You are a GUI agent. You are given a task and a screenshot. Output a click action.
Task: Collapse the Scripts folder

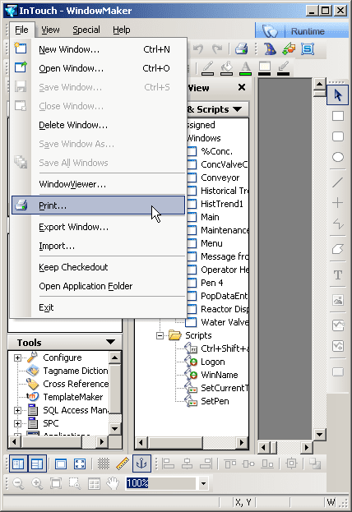coord(160,335)
